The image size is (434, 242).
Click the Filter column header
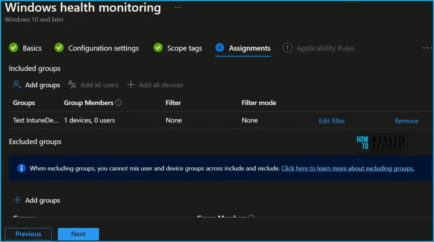click(173, 103)
